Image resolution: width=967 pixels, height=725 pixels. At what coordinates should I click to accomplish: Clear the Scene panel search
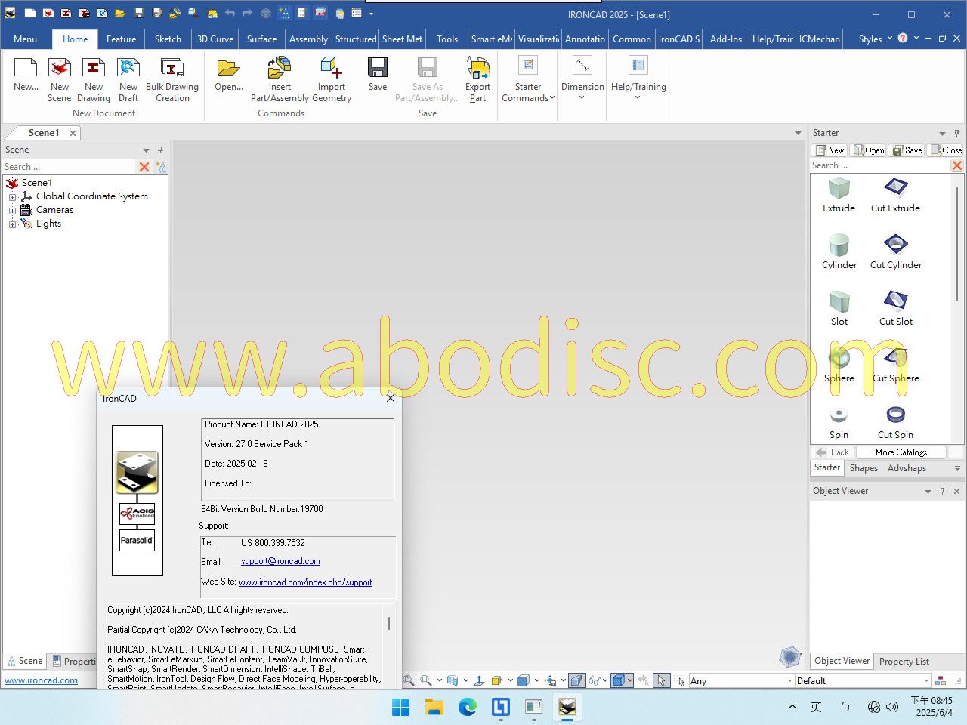[144, 167]
